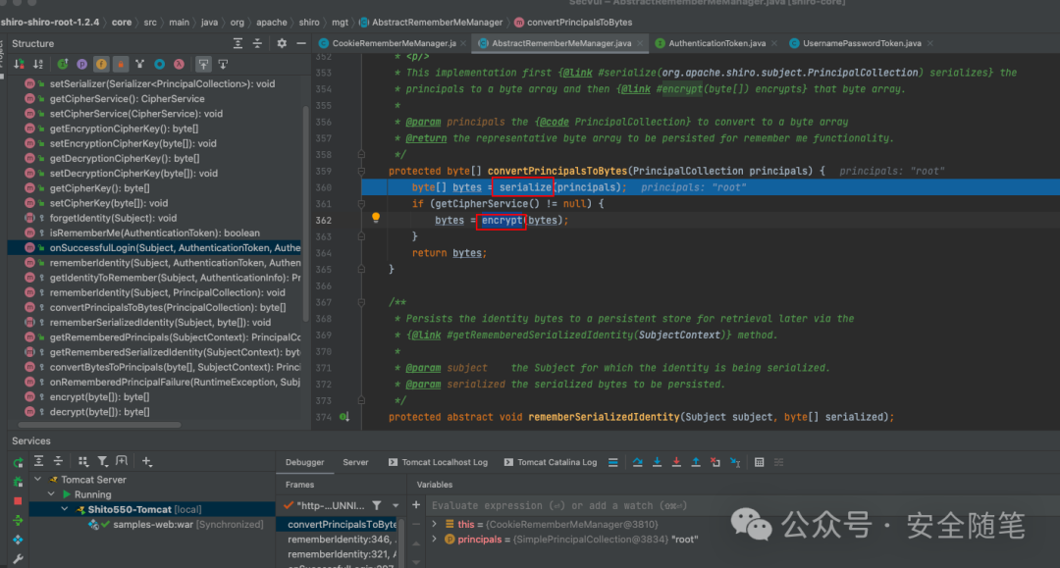The height and width of the screenshot is (568, 1060).
Task: Click convertPrincipalsToBytes breadcrumb
Action: (572, 23)
